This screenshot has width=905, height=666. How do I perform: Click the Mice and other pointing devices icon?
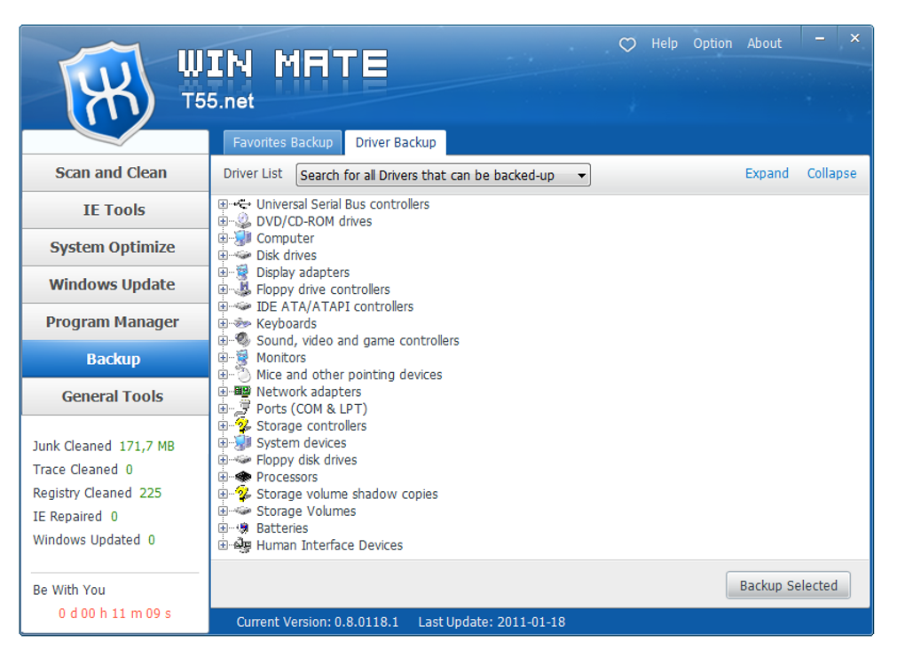242,375
